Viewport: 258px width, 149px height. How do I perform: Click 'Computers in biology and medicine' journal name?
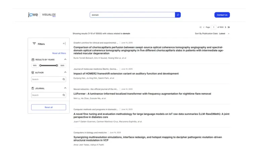click(x=90, y=133)
